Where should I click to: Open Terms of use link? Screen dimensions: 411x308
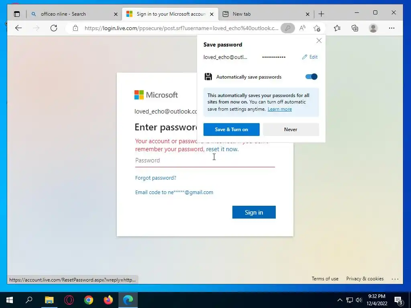click(x=325, y=279)
